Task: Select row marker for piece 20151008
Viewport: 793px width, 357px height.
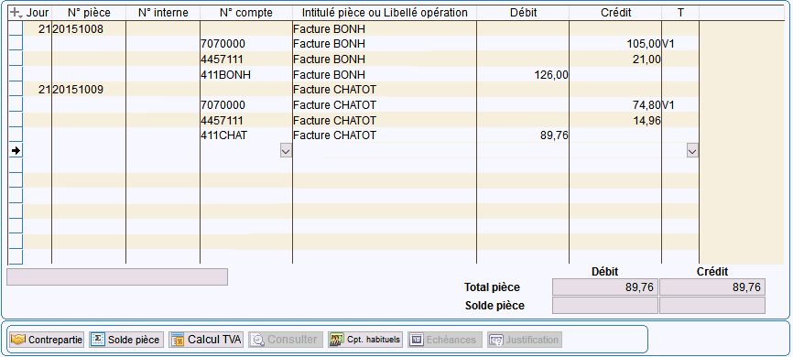Action: (x=16, y=28)
